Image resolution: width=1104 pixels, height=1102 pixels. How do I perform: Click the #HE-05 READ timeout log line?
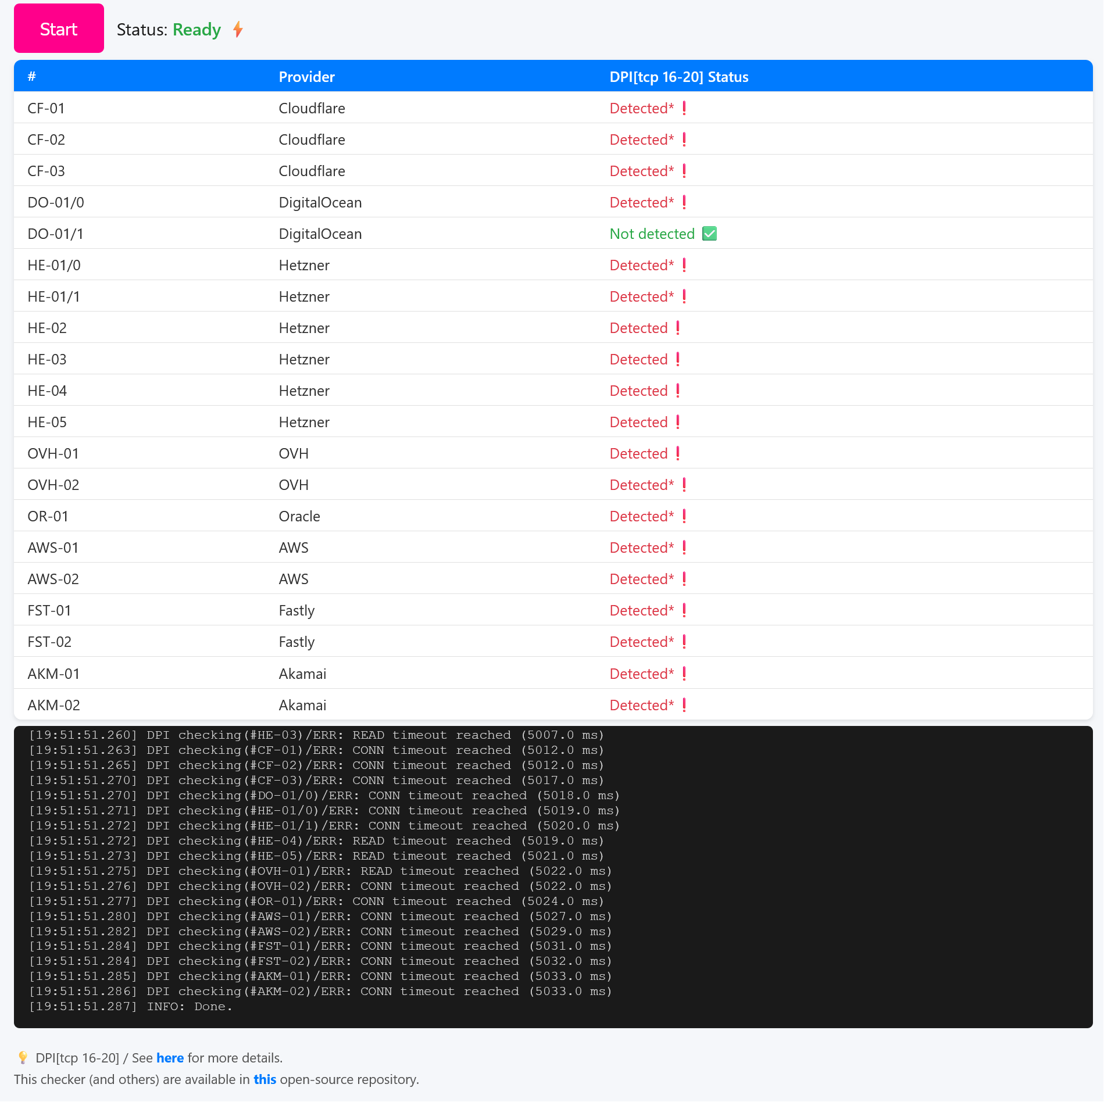(x=317, y=856)
